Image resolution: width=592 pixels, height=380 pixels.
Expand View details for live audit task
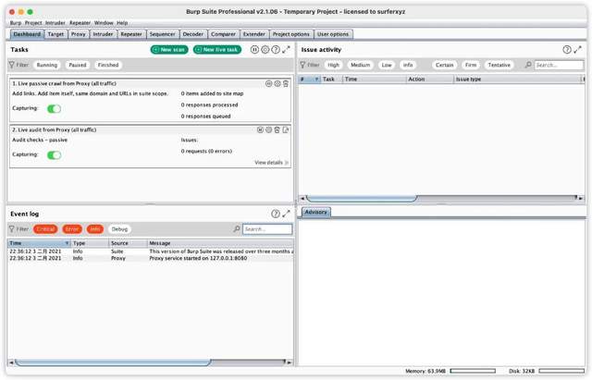[x=272, y=162]
